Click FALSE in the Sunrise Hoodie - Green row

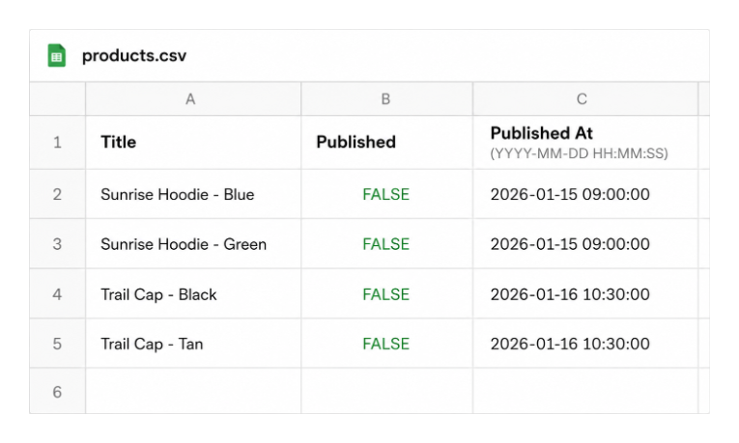point(386,244)
